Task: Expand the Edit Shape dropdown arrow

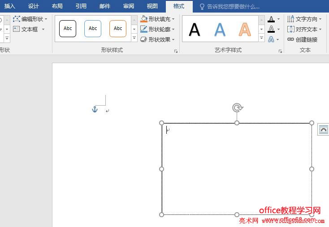Action: pyautogui.click(x=46, y=19)
